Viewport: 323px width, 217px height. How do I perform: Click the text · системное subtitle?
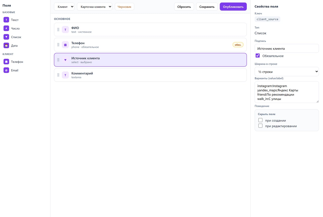click(x=82, y=32)
